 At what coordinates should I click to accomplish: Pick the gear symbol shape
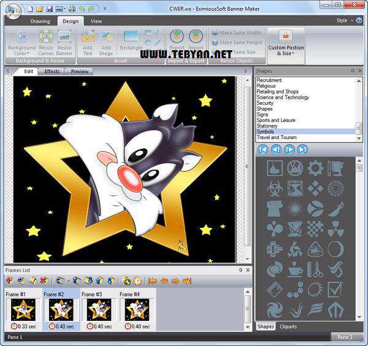point(315,168)
